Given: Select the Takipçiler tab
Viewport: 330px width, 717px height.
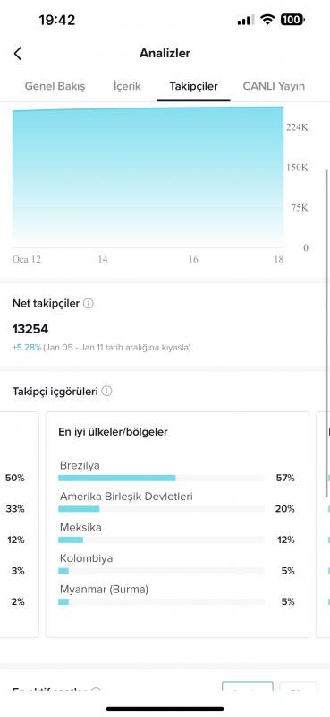Looking at the screenshot, I should coord(193,86).
